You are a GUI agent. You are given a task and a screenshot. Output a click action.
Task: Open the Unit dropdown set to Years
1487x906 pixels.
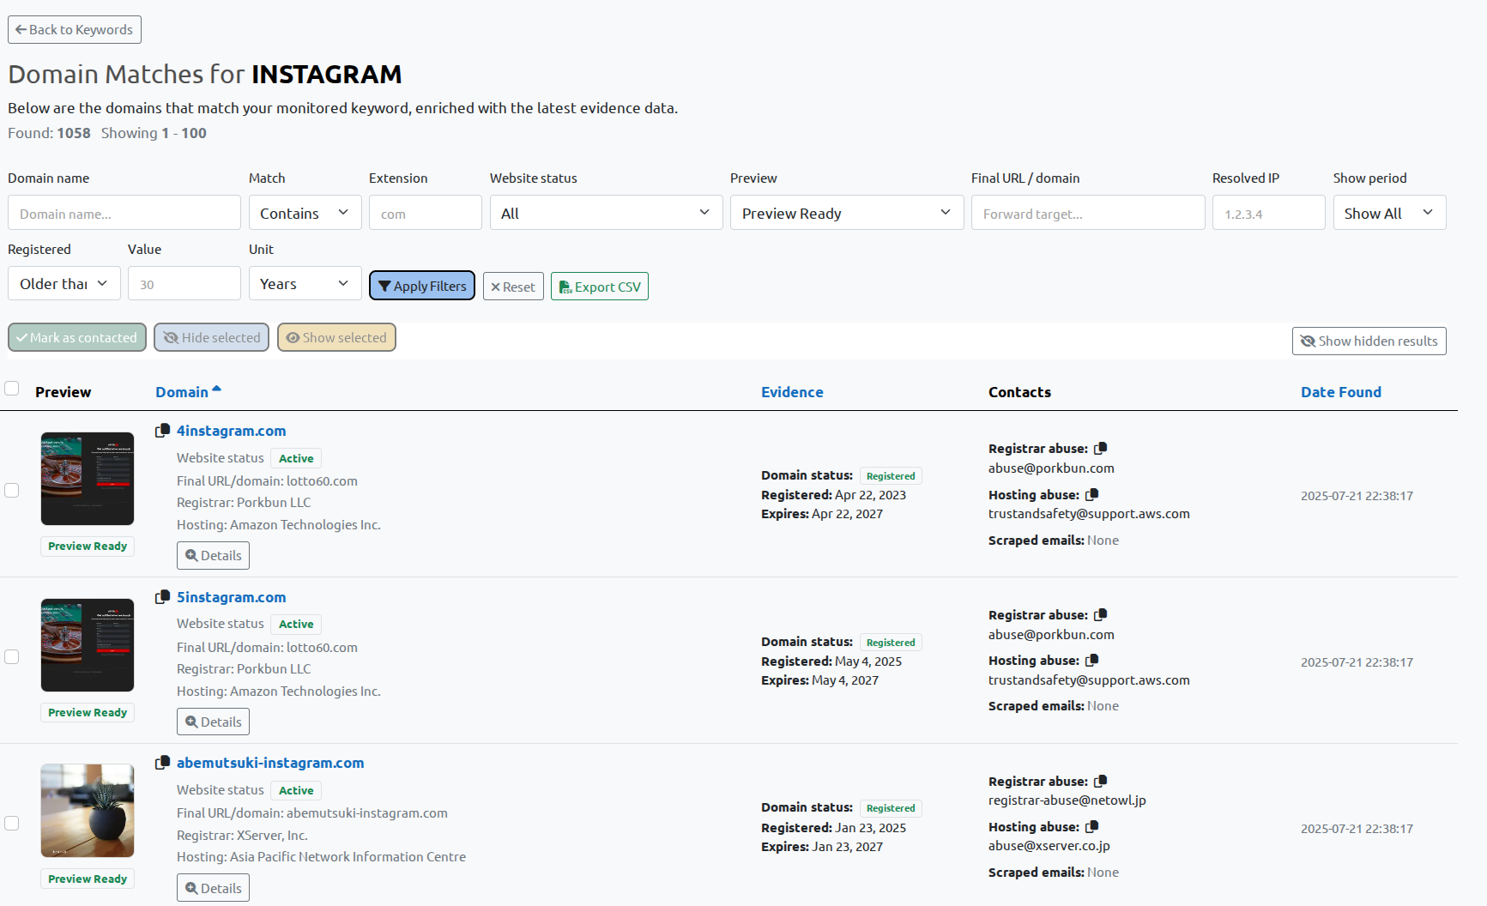tap(305, 283)
